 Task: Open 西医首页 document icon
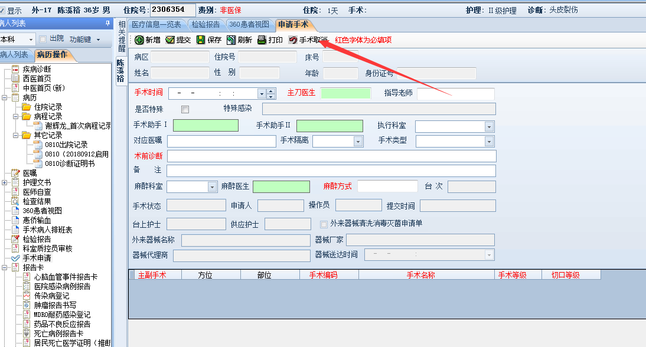[x=15, y=78]
